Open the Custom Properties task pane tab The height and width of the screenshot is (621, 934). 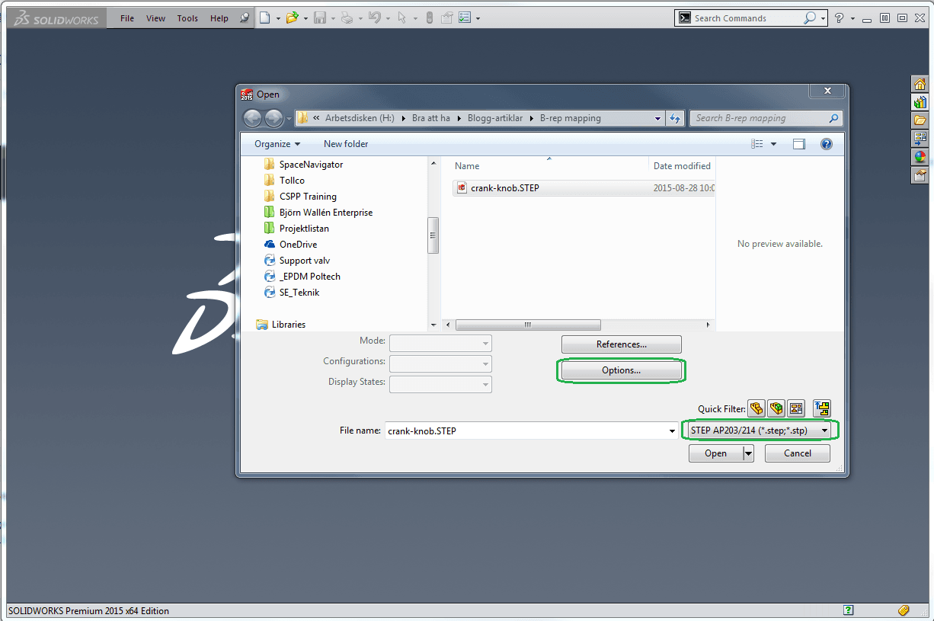920,175
